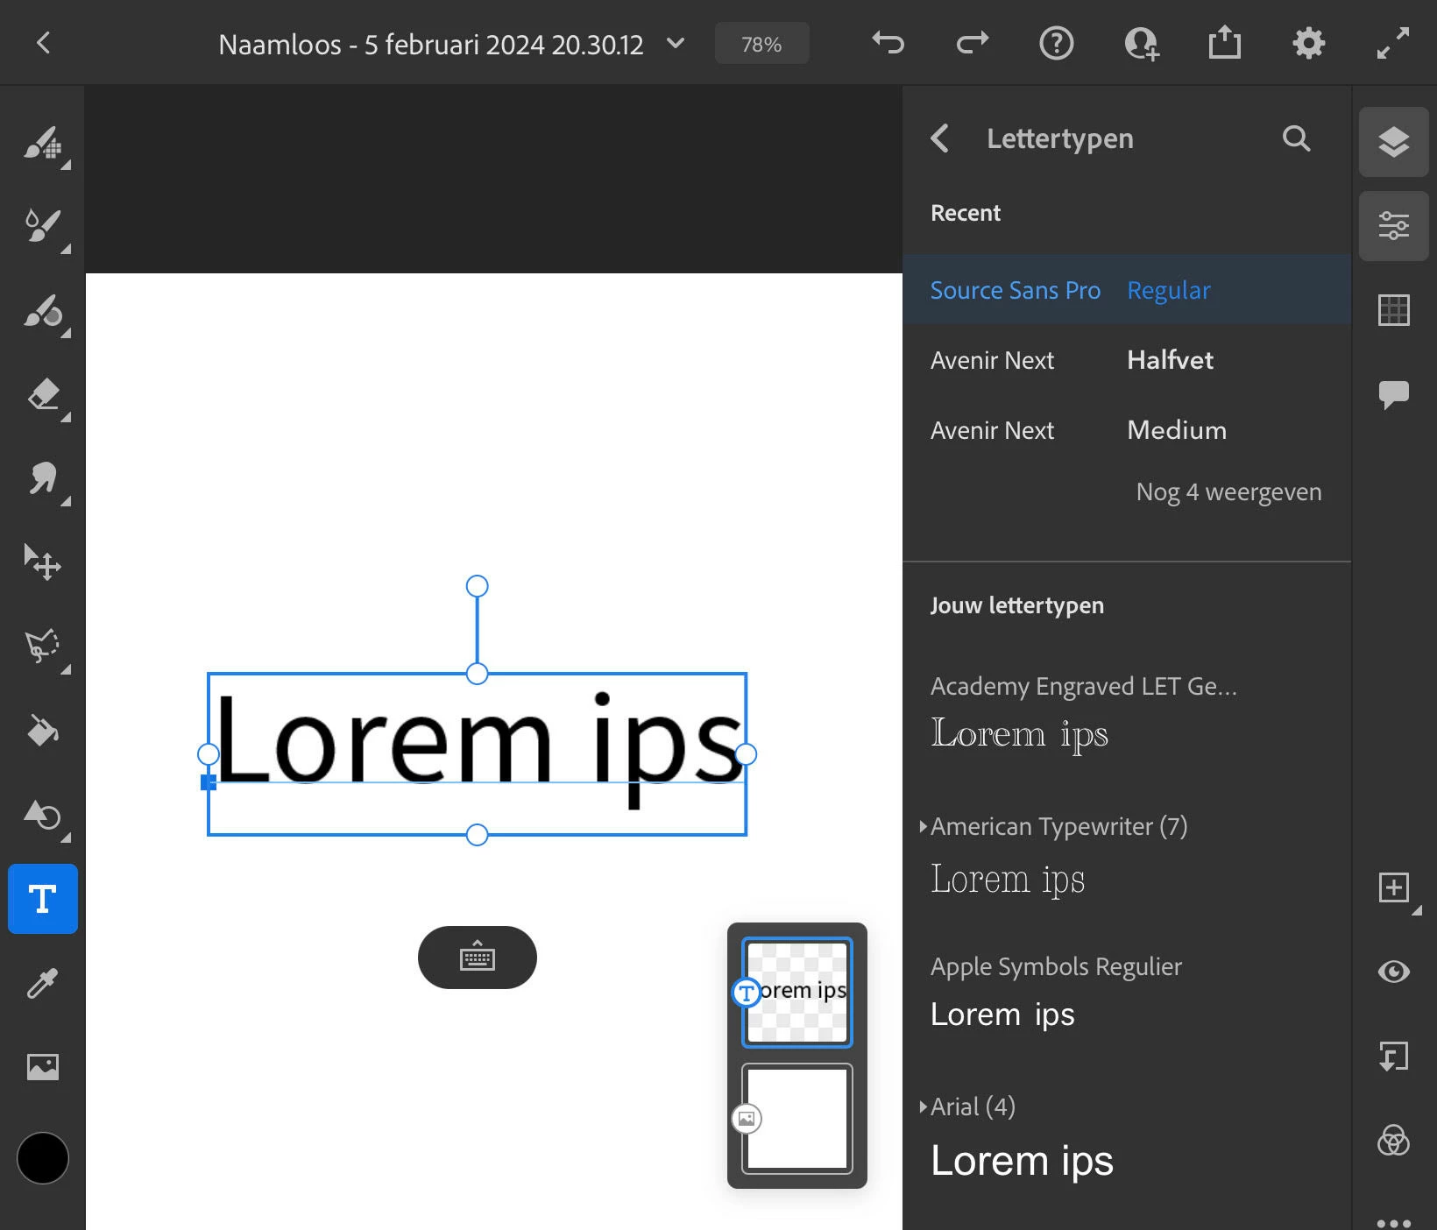This screenshot has height=1230, width=1437.
Task: Select the Lasso selection tool
Action: [x=44, y=648]
